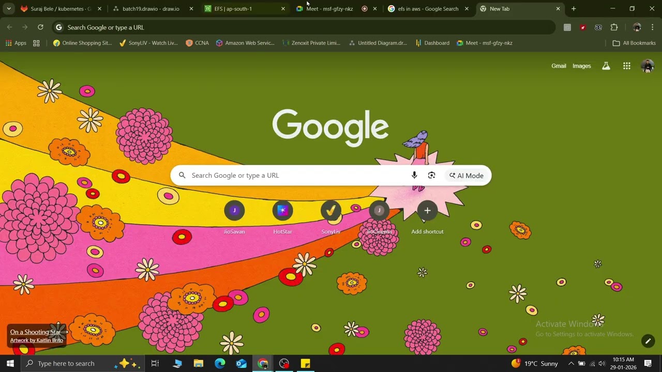Focus the Windows taskbar search box
Image resolution: width=662 pixels, height=372 pixels.
(83, 363)
